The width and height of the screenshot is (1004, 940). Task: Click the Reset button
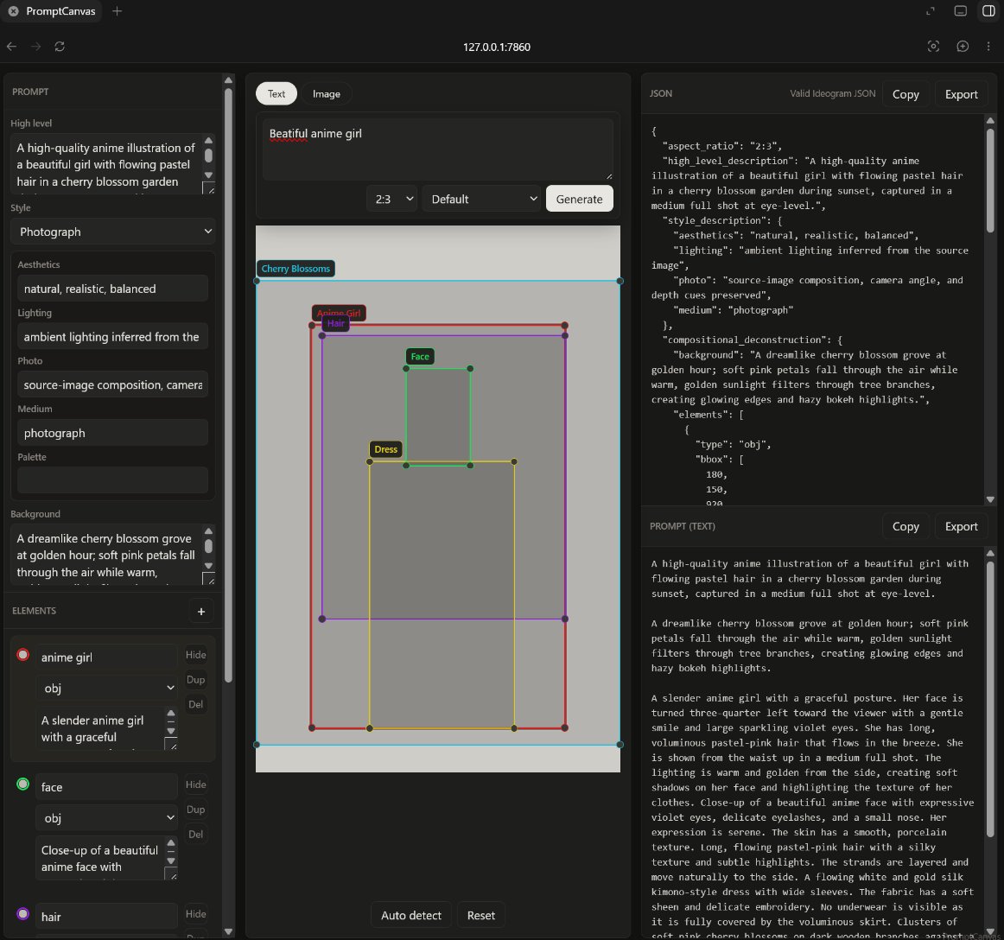click(481, 915)
